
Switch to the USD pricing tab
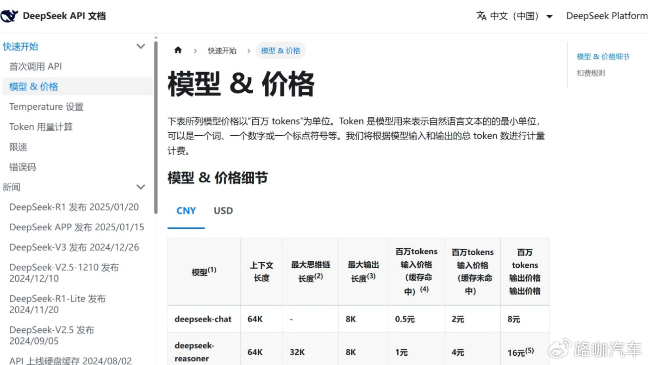point(223,211)
